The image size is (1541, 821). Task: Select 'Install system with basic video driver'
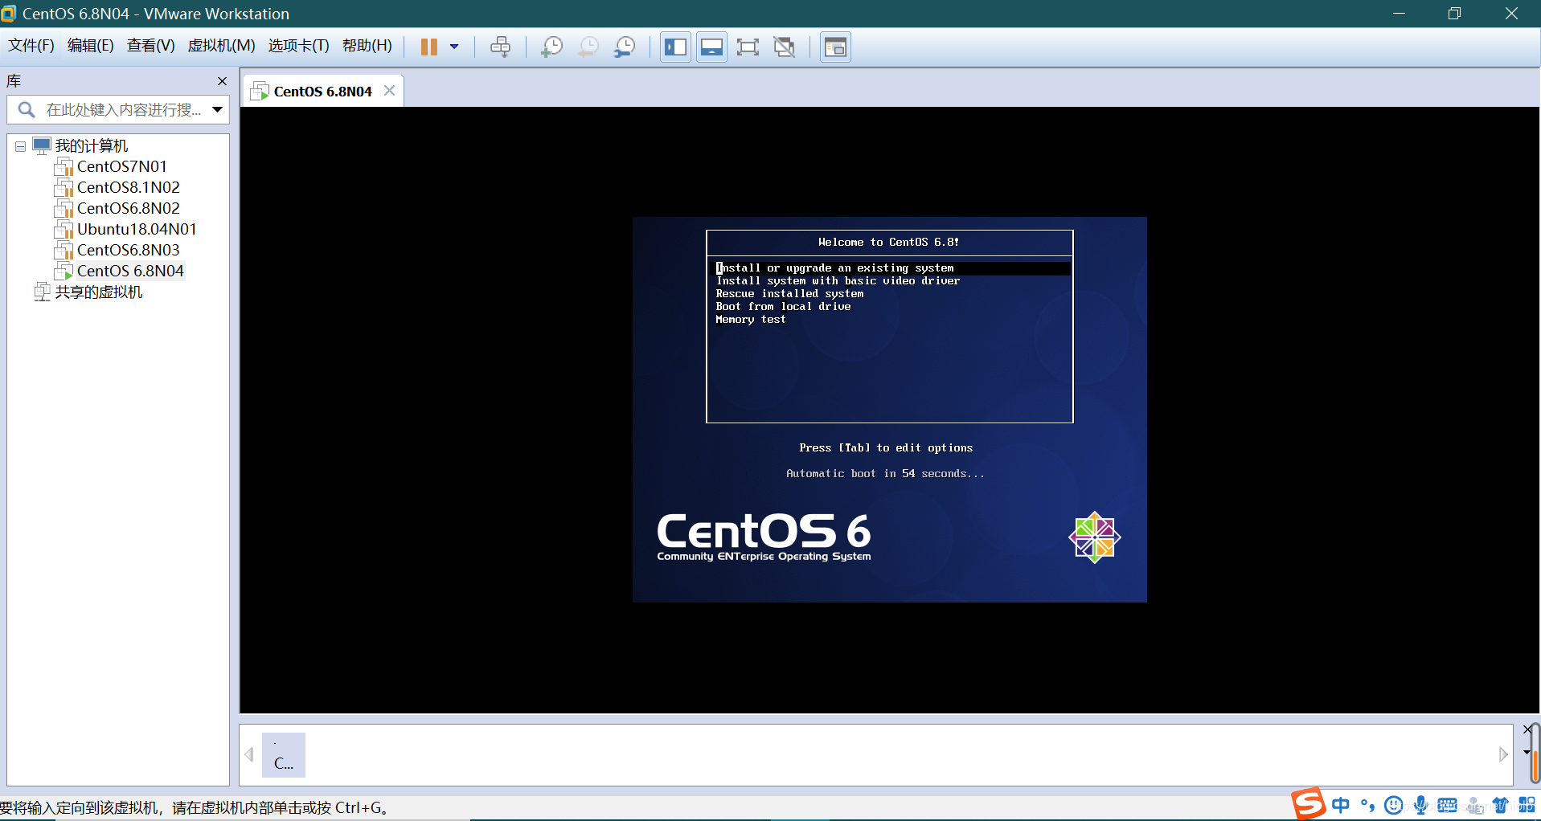pos(838,281)
